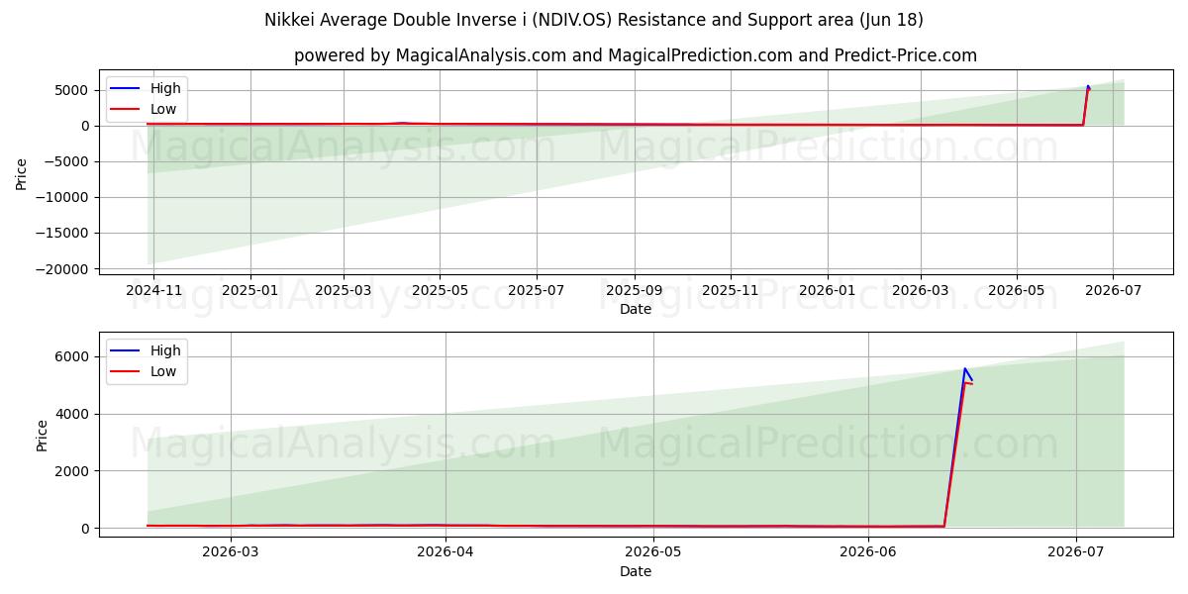This screenshot has width=1188, height=594.
Task: Click the '2025-07' tick label
Action: tap(537, 292)
